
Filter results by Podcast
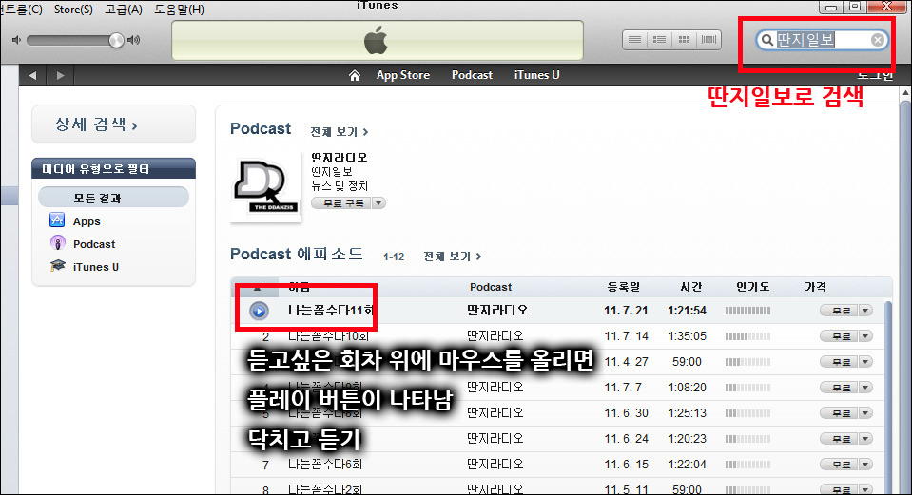click(x=94, y=244)
